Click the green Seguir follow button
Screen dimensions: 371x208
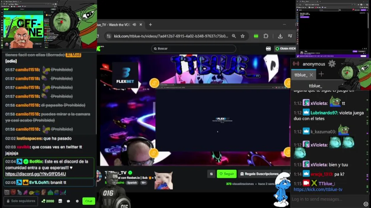pyautogui.click(x=227, y=174)
